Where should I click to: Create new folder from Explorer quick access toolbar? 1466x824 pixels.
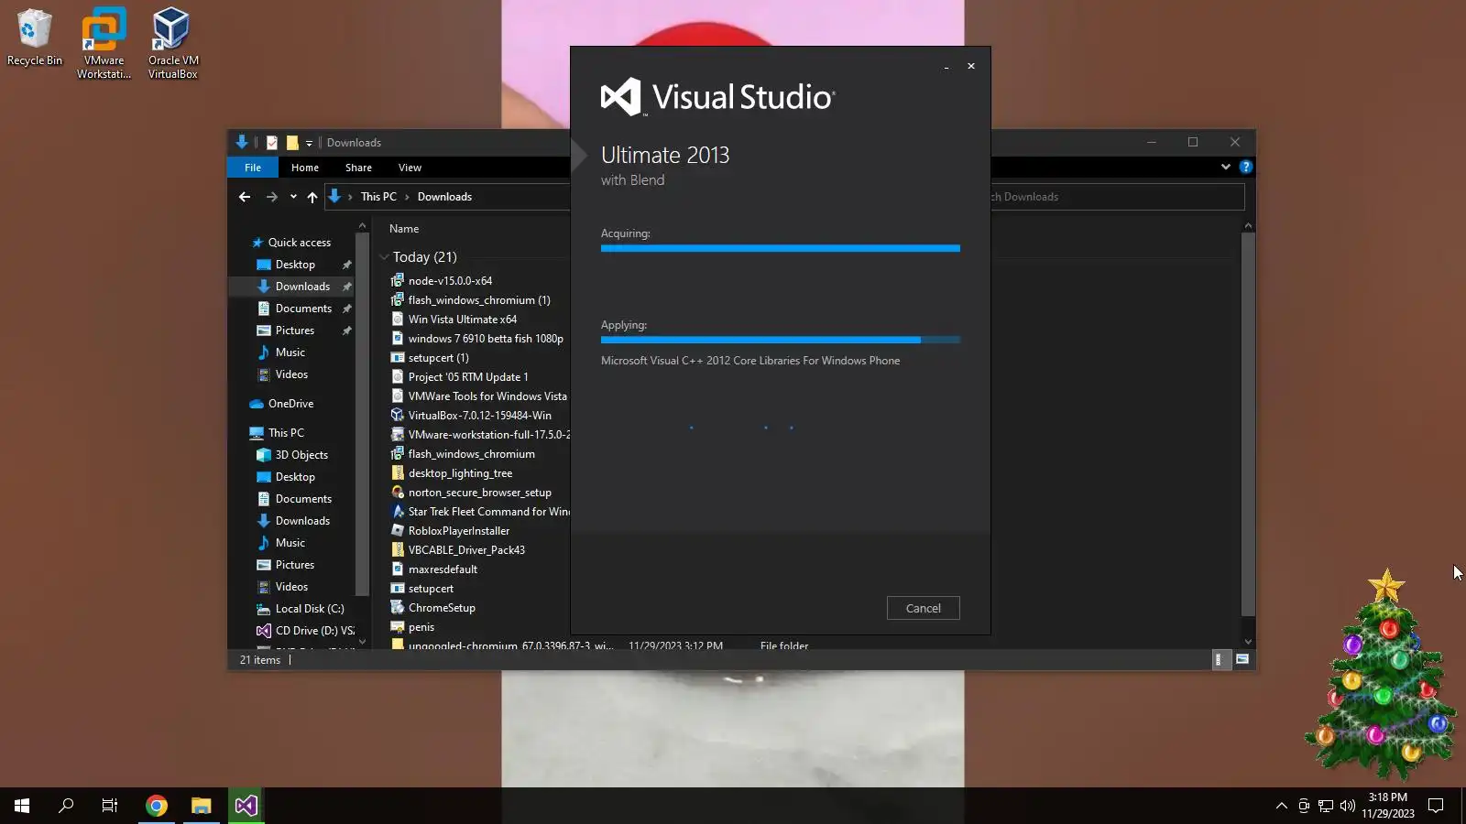coord(292,143)
